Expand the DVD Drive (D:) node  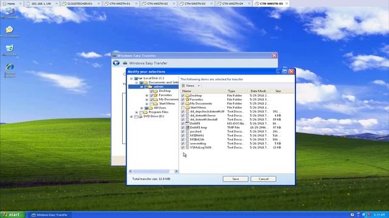coord(131,116)
